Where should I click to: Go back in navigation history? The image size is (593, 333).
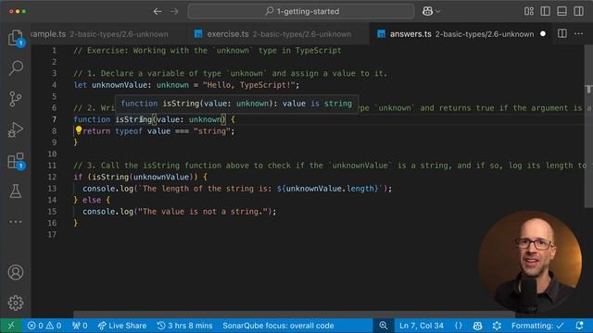[x=158, y=12]
